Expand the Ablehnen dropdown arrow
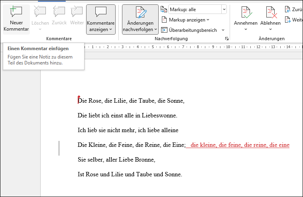Screen dimensions: 303x197 (271, 29)
